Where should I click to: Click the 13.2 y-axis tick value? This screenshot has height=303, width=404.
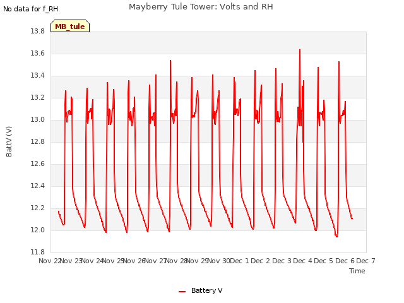click(x=38, y=98)
